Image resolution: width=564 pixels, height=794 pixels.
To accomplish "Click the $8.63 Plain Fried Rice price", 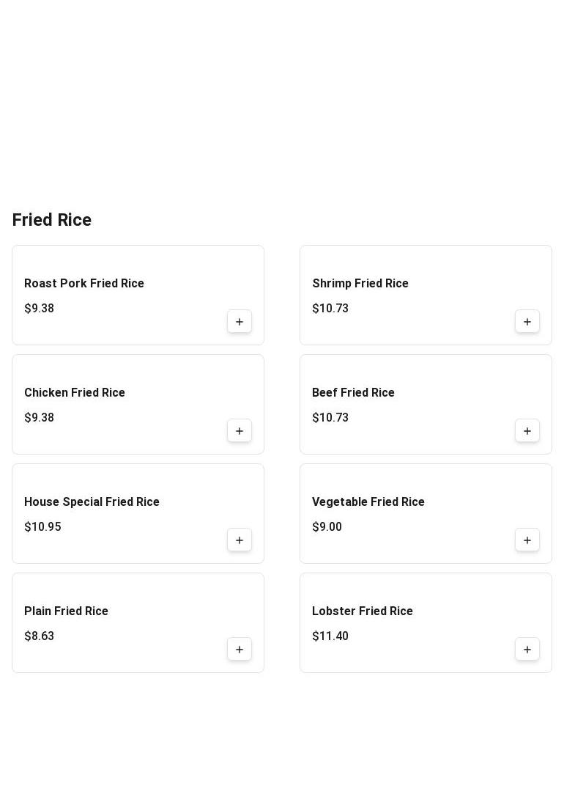I will point(39,636).
